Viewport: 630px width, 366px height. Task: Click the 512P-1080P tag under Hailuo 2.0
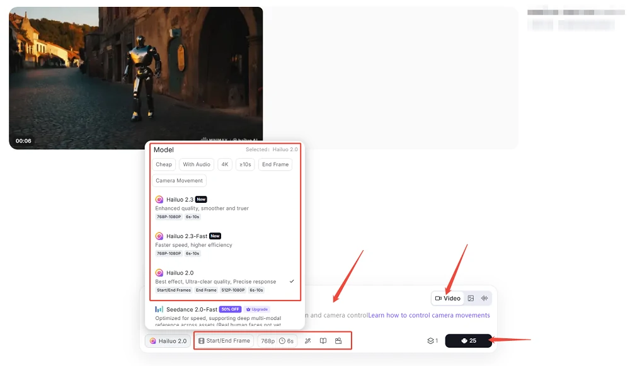pos(233,290)
